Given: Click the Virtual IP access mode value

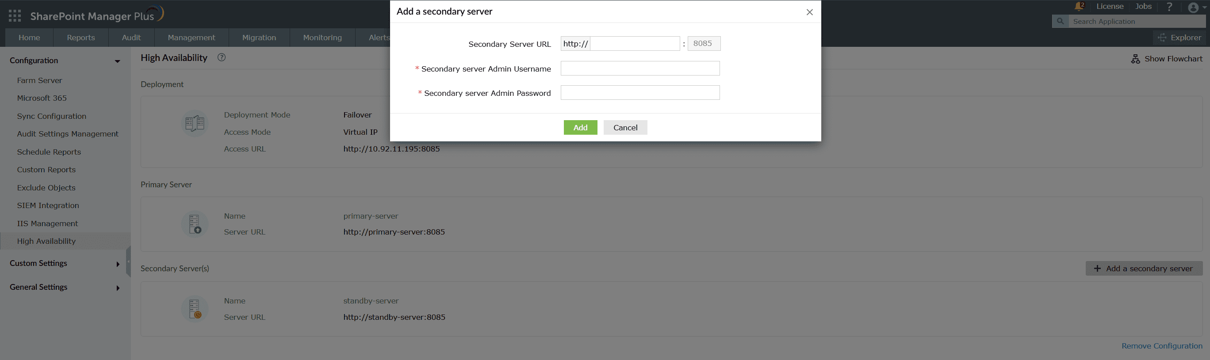Looking at the screenshot, I should pyautogui.click(x=360, y=133).
